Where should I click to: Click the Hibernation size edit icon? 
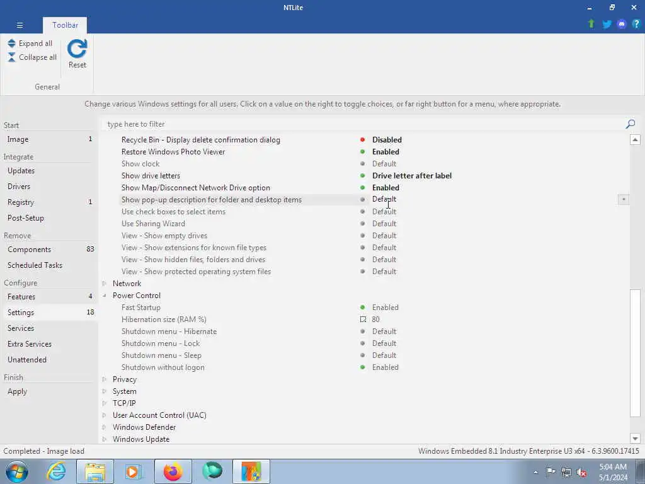[x=363, y=320]
